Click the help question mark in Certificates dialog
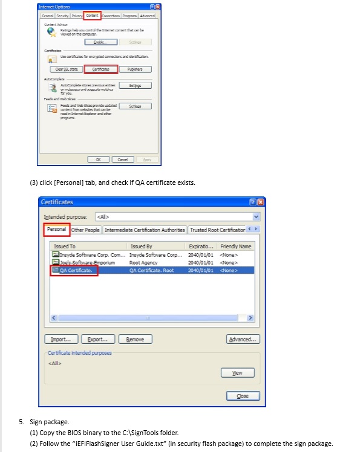The height and width of the screenshot is (452, 340). coord(252,202)
